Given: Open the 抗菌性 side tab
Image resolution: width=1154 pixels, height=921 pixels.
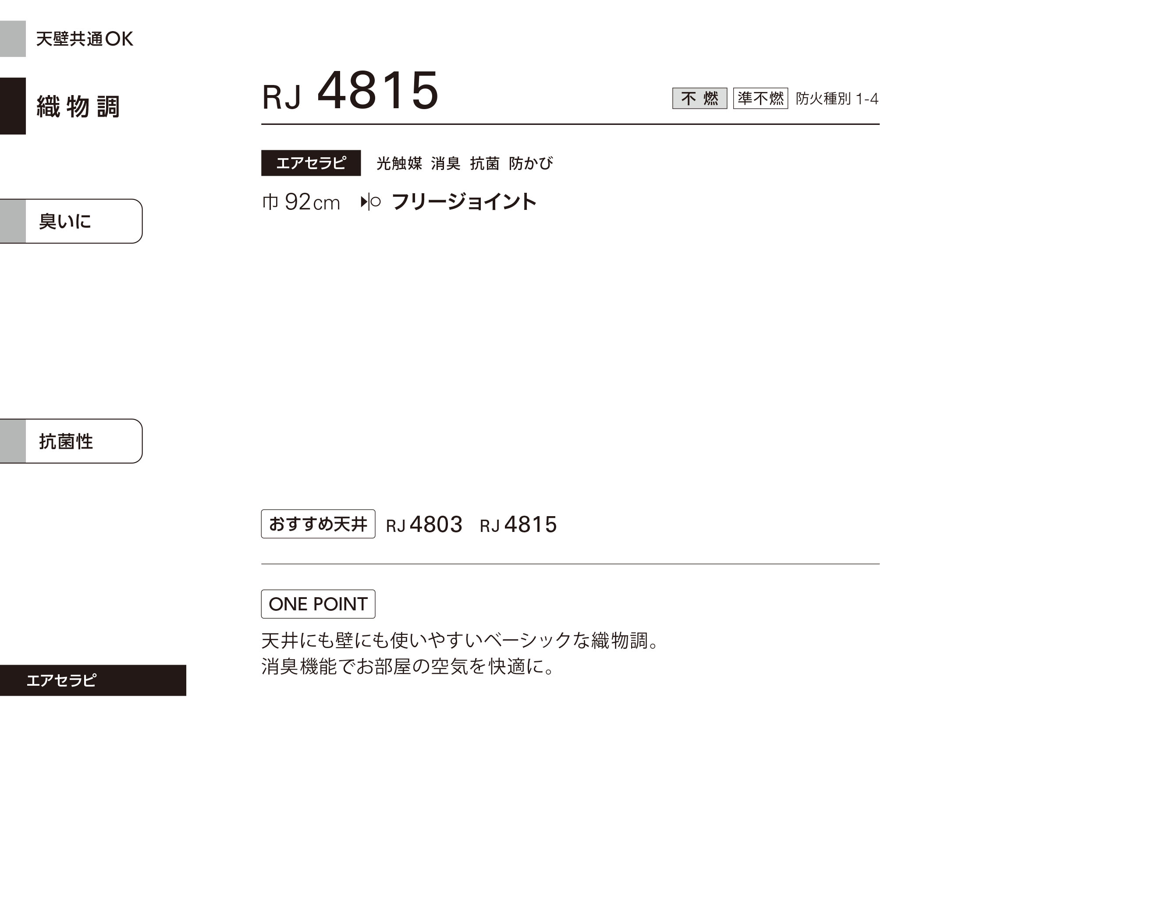Looking at the screenshot, I should point(71,441).
